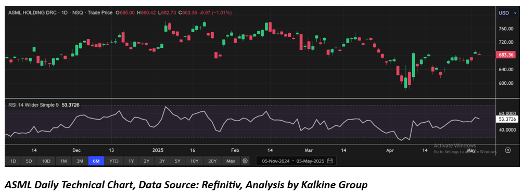Click the 760.00 price axis label
Viewport: 523px width, 194px height.
click(506, 29)
